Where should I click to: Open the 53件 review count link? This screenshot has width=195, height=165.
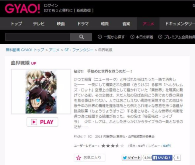(166, 146)
